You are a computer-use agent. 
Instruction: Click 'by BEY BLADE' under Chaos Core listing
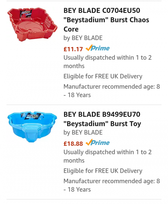tap(83, 38)
